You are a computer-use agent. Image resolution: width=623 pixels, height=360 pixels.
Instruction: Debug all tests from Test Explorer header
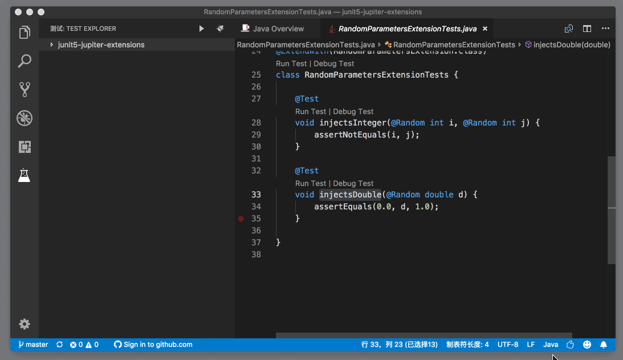pyautogui.click(x=220, y=29)
